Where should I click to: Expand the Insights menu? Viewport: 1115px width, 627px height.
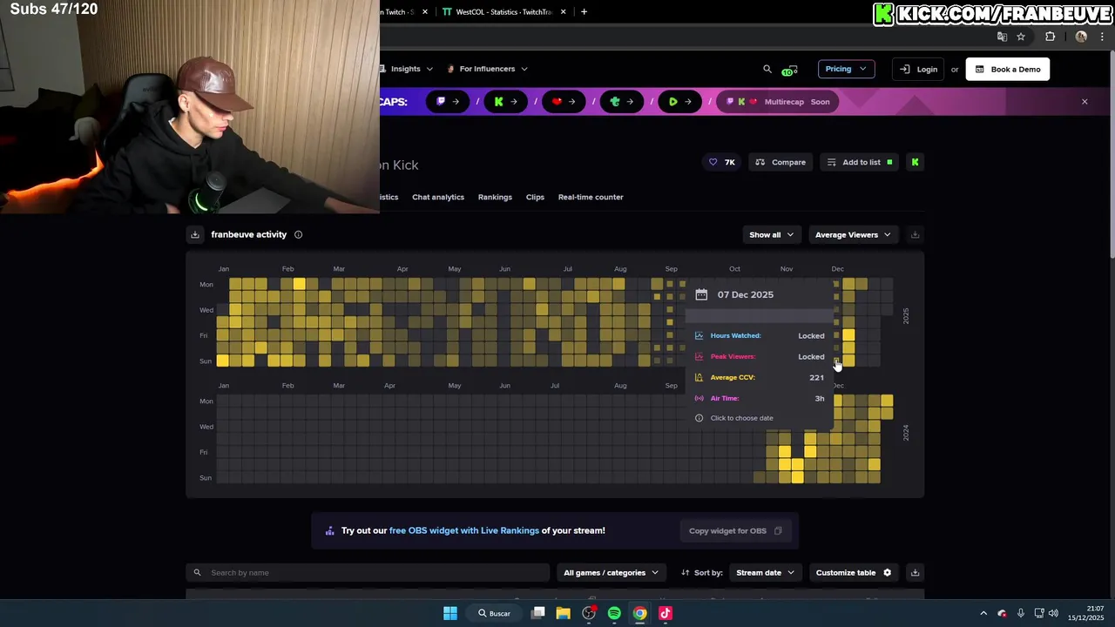[x=407, y=69]
